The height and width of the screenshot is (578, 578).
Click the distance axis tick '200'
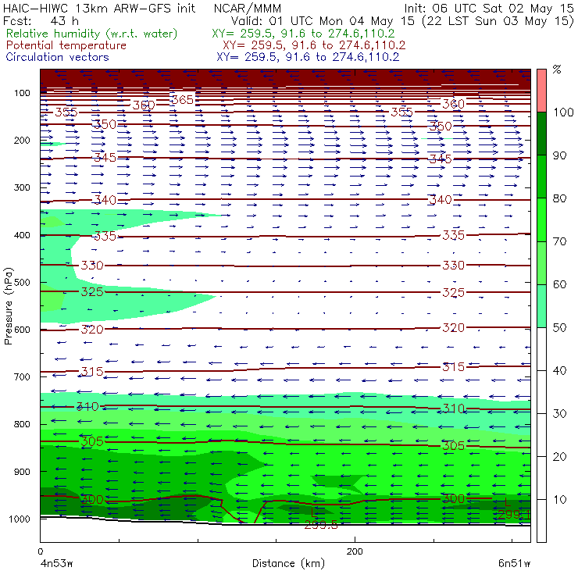(x=355, y=551)
